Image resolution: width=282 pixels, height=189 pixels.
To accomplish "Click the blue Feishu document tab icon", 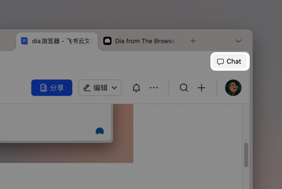I will [x=24, y=41].
